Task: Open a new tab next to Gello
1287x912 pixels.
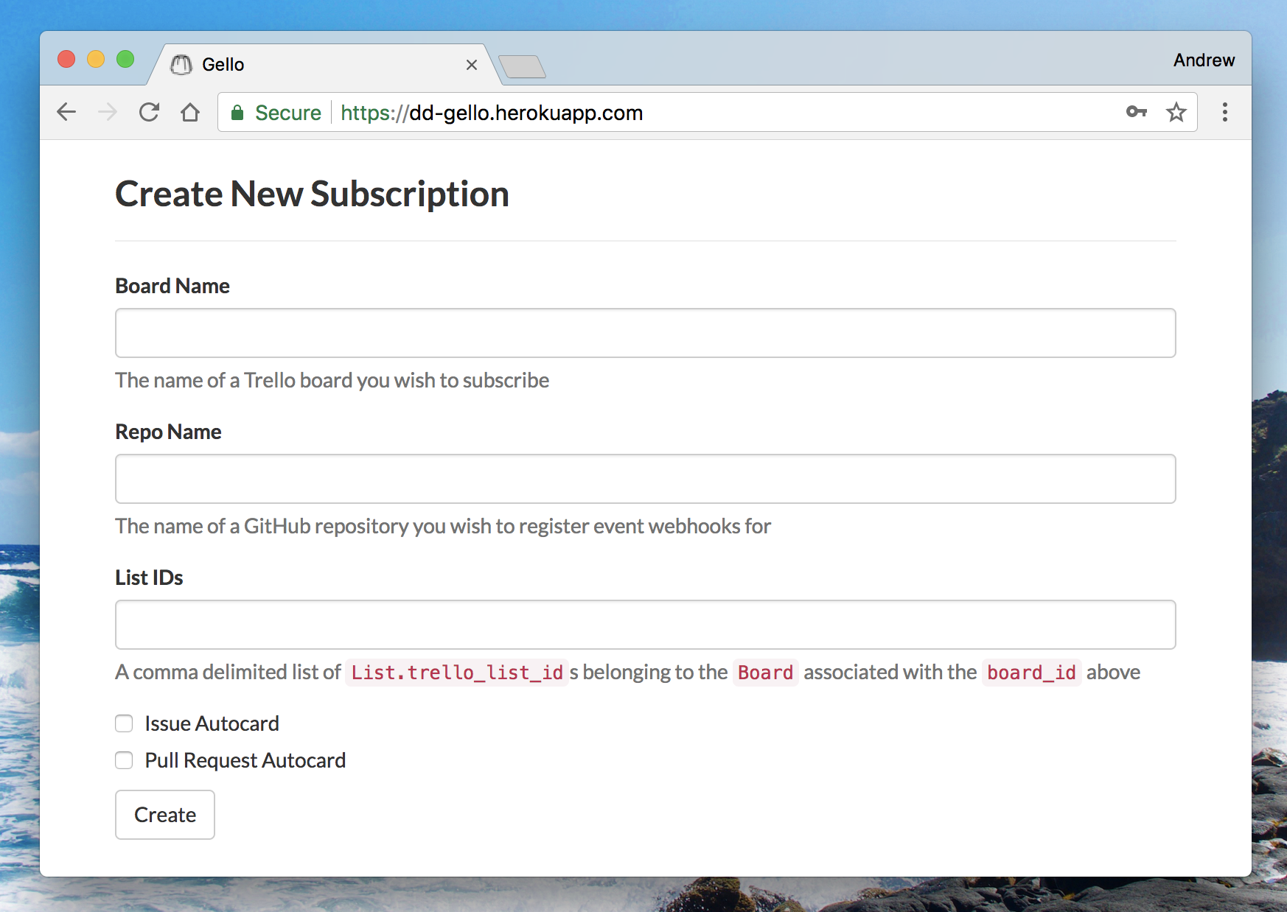Action: click(522, 66)
